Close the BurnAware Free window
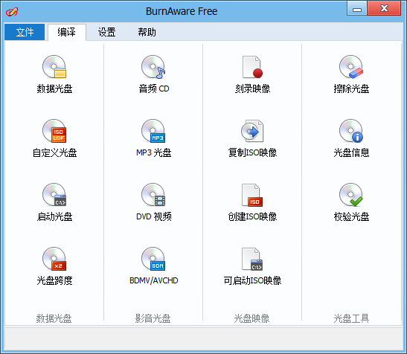 tap(384, 8)
